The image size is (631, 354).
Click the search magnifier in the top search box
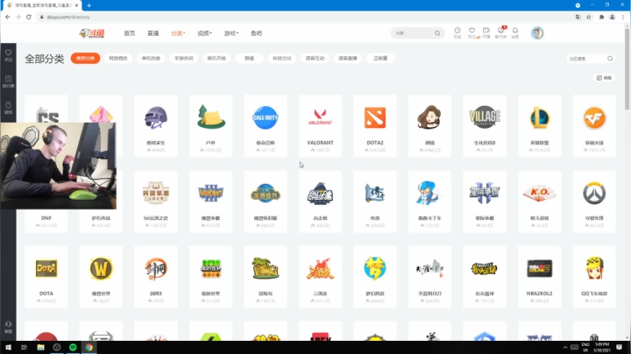437,33
